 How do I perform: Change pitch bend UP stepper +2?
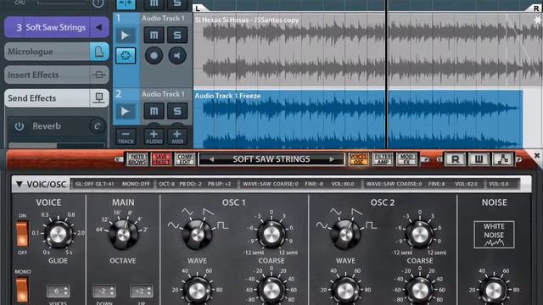tap(142, 291)
